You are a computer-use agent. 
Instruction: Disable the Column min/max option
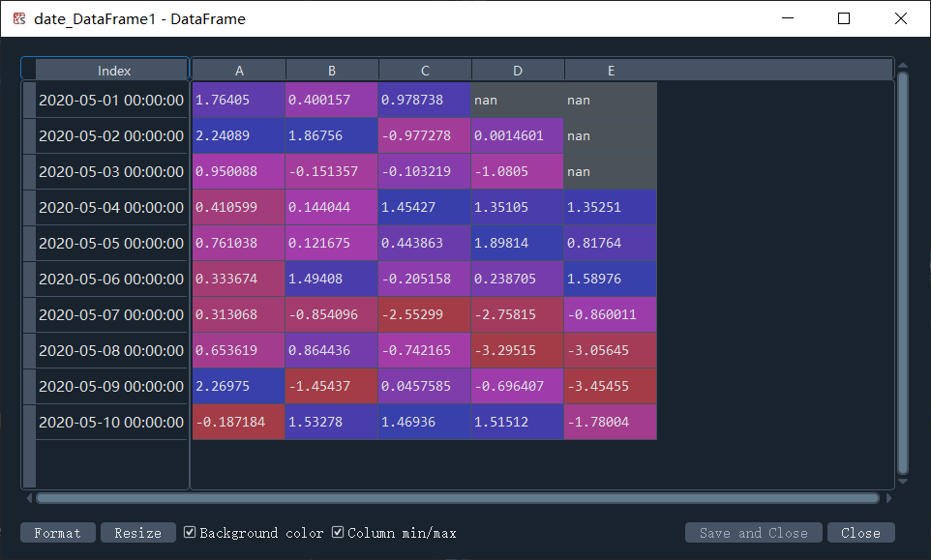(338, 532)
